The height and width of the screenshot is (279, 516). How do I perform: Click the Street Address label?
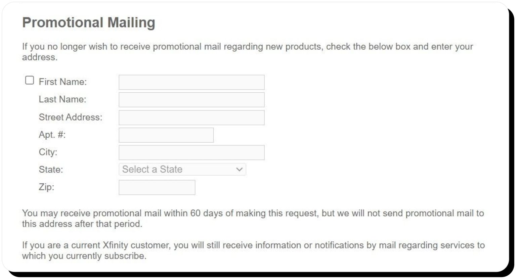tap(71, 117)
